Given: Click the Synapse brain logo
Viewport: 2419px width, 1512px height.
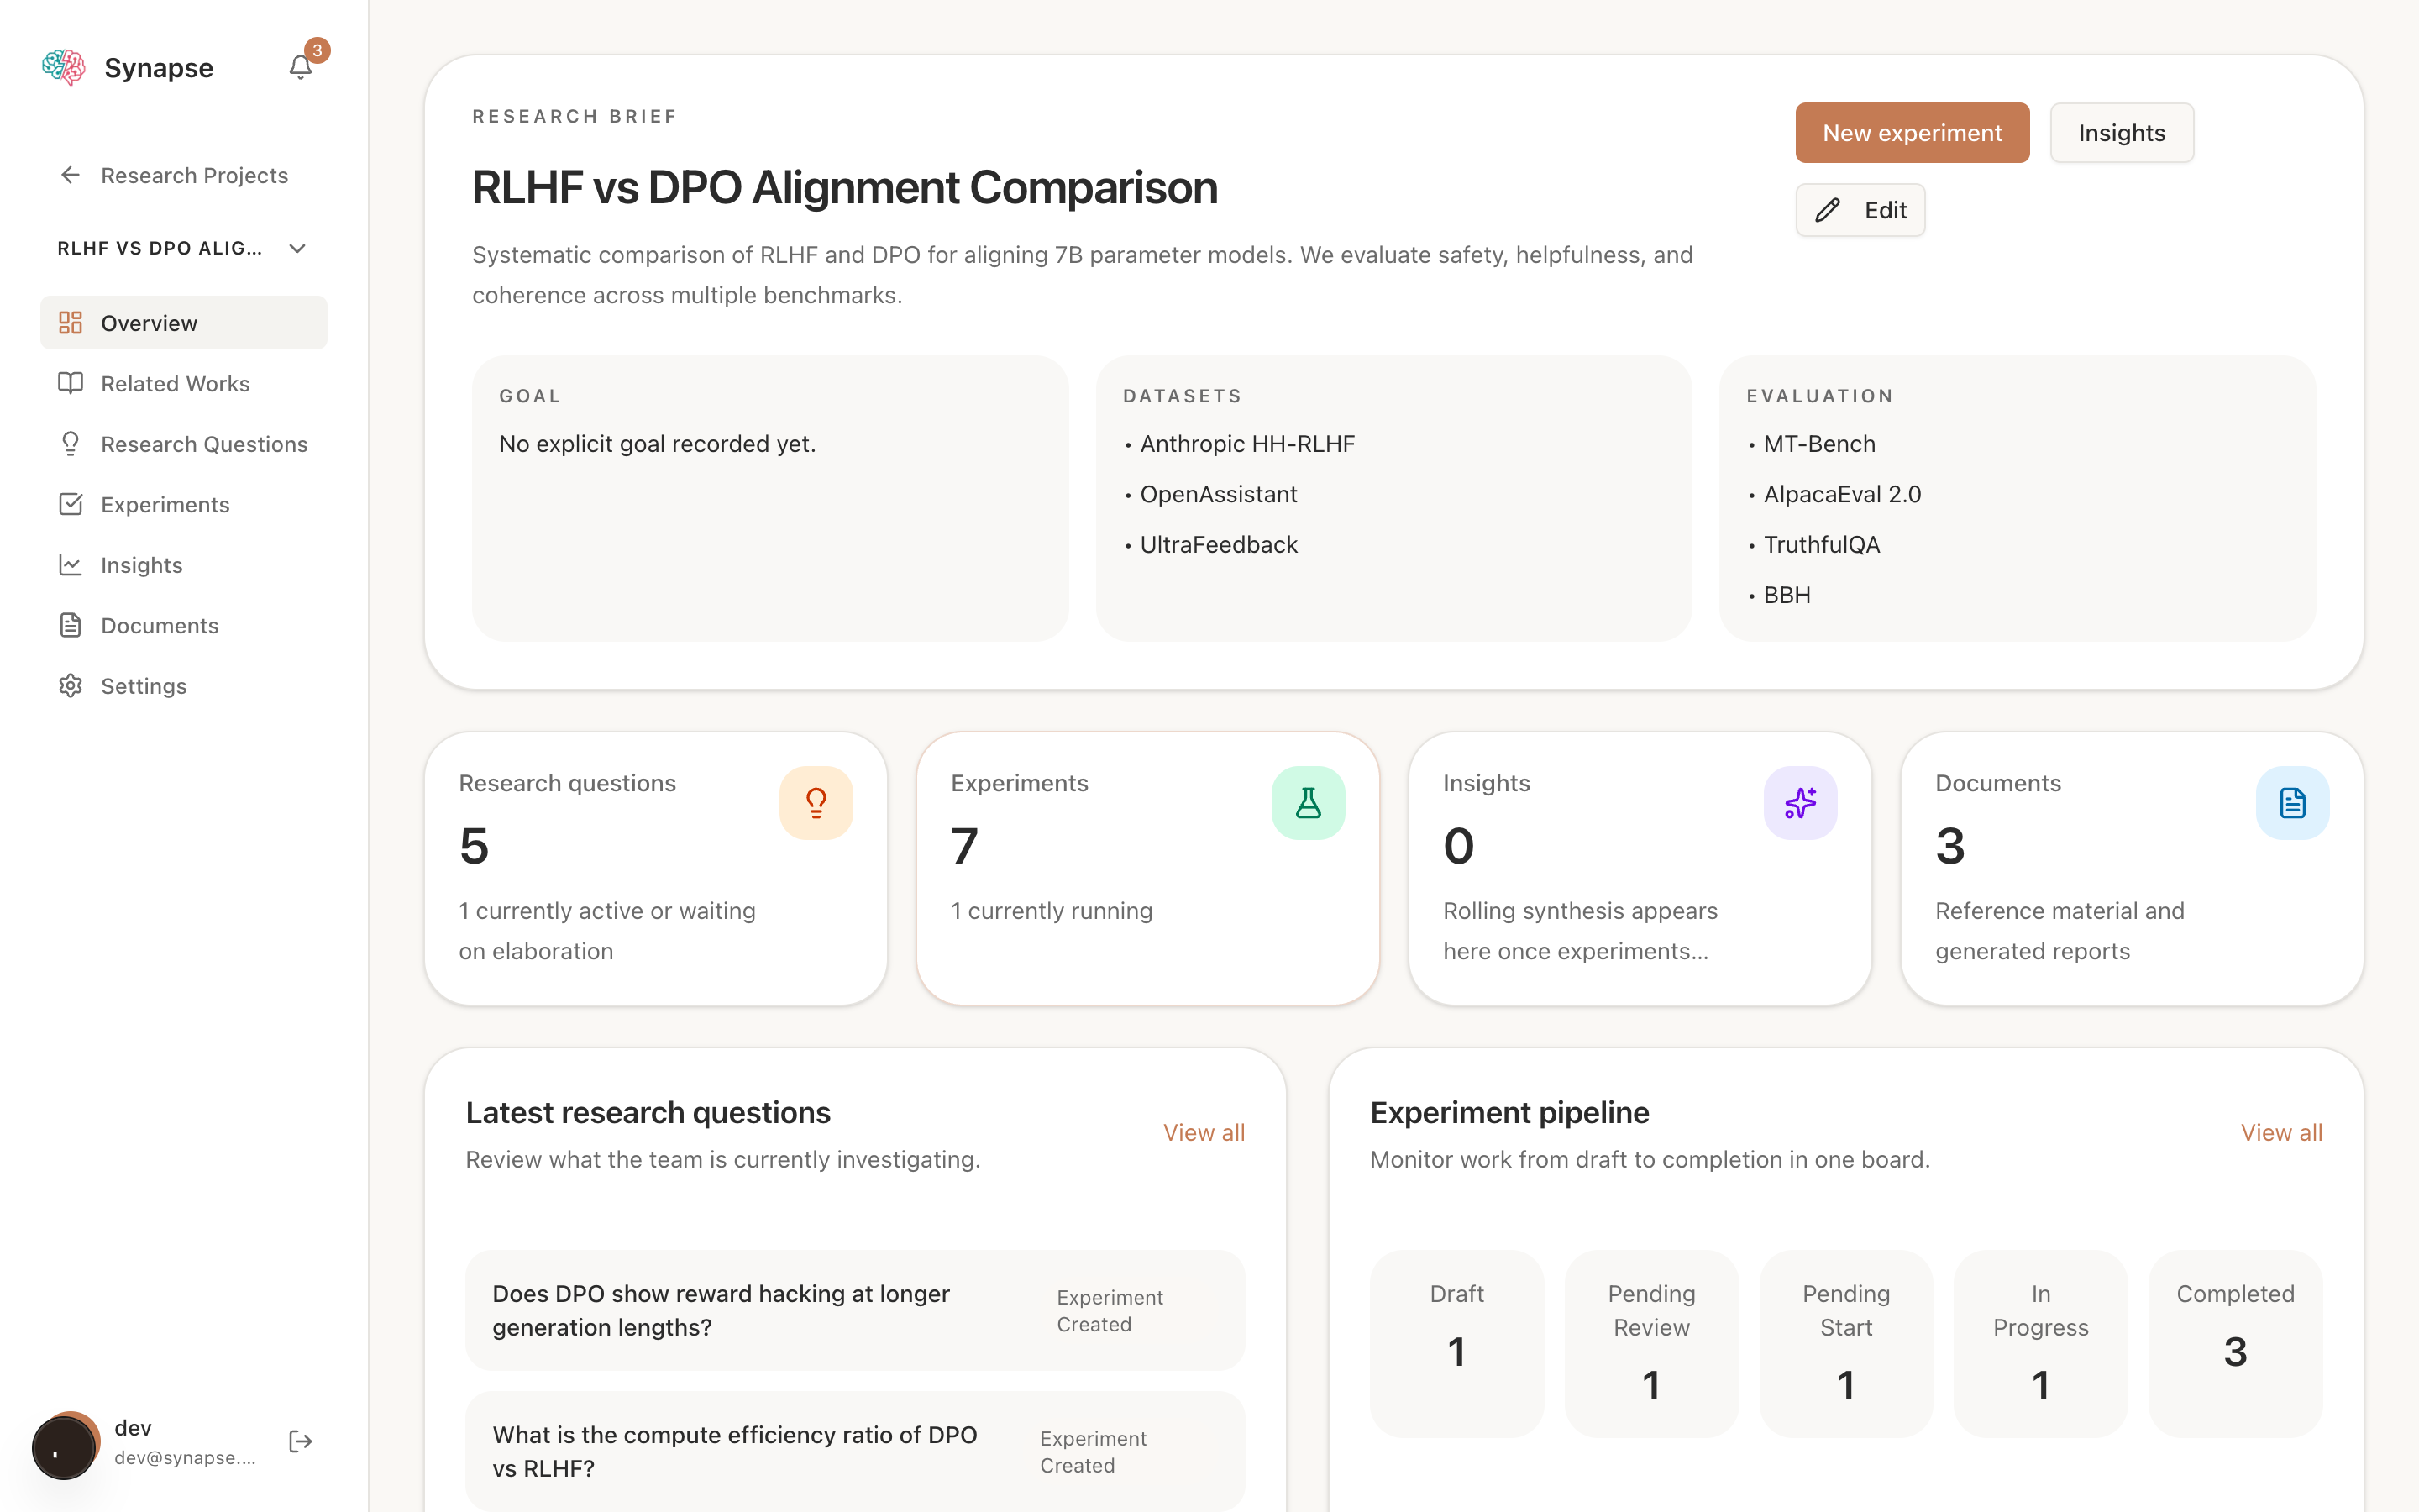Looking at the screenshot, I should click(63, 66).
